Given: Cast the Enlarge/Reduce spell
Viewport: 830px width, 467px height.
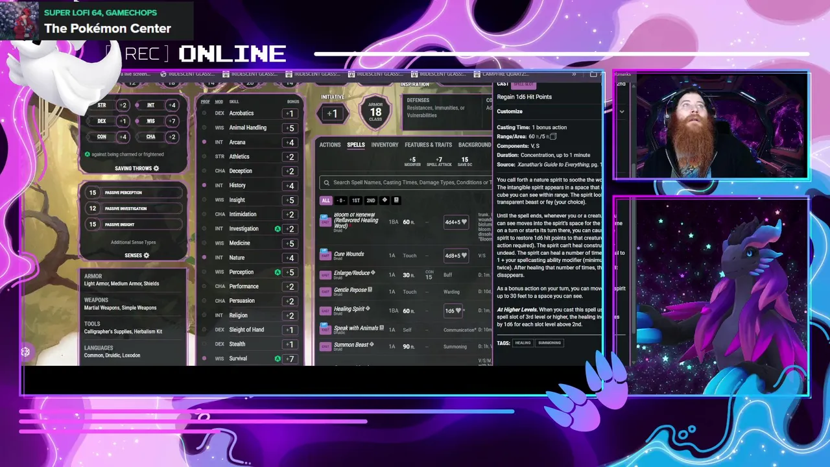Looking at the screenshot, I should (326, 275).
